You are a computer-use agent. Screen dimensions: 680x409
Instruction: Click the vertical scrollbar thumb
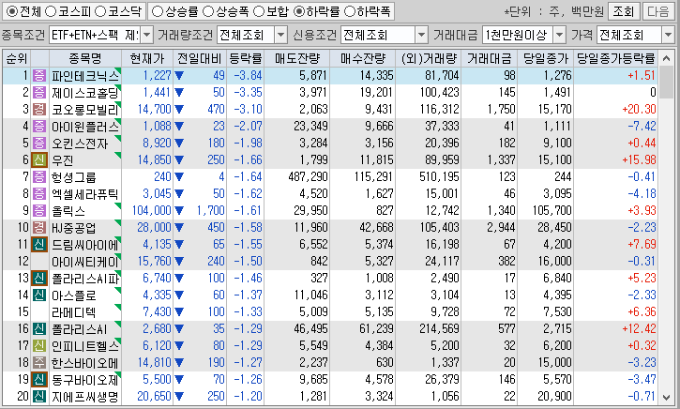click(x=666, y=83)
